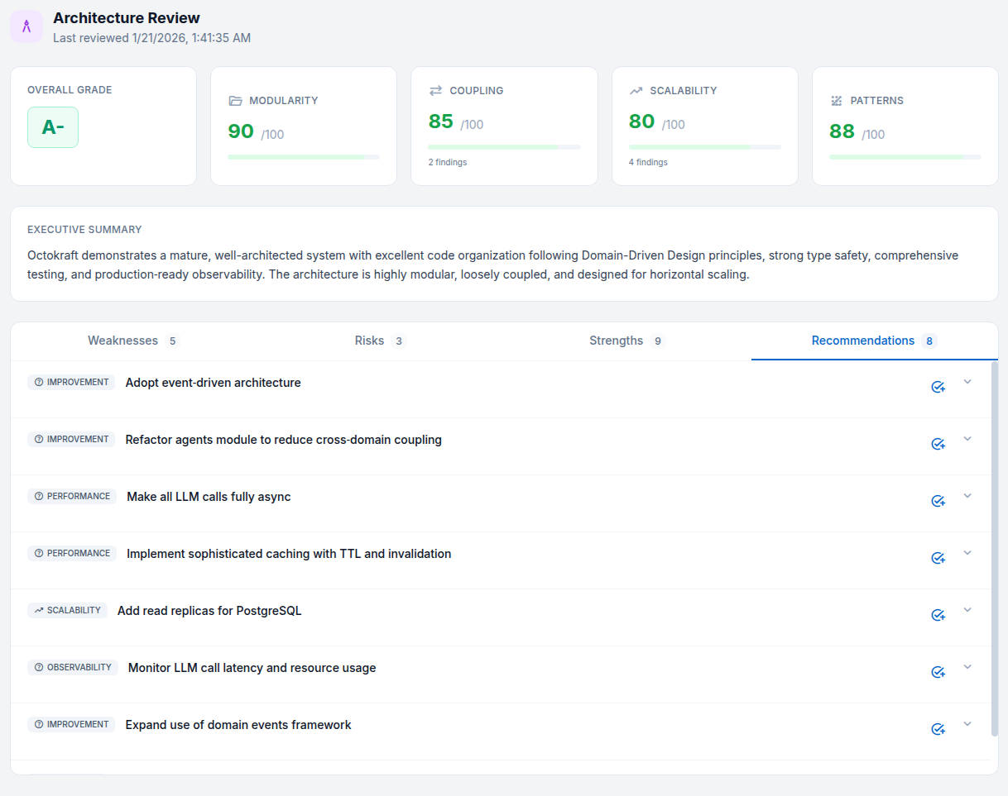This screenshot has height=796, width=1008.
Task: Expand the 'Adopt event-driven architecture' recommendation
Action: click(x=967, y=381)
